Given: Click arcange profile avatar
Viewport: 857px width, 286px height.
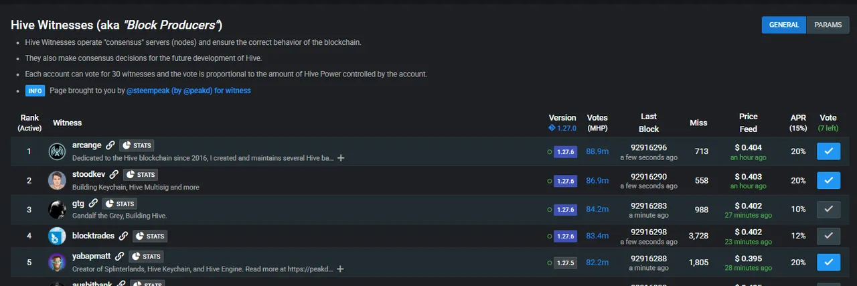Looking at the screenshot, I should [x=57, y=151].
